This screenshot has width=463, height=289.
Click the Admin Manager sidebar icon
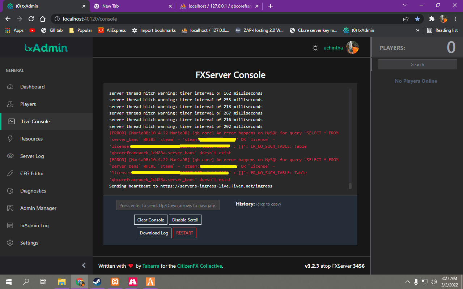[x=10, y=208]
